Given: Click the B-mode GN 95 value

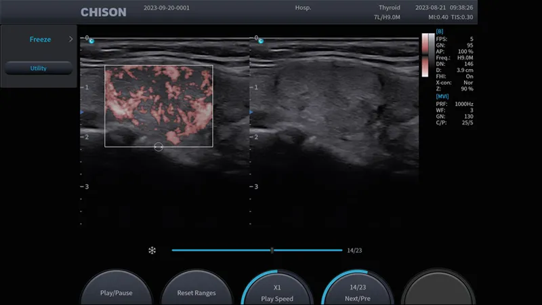Looking at the screenshot, I should click(470, 45).
